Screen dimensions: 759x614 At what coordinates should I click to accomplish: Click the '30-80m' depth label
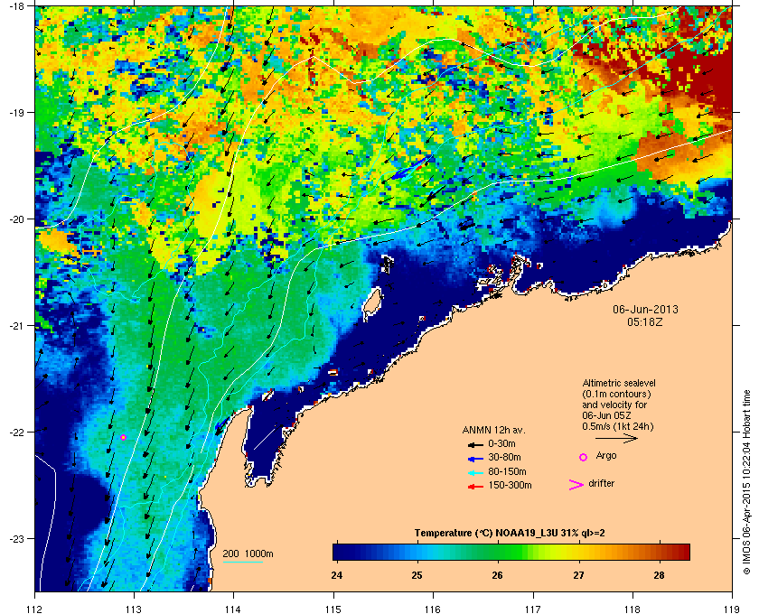coord(504,457)
